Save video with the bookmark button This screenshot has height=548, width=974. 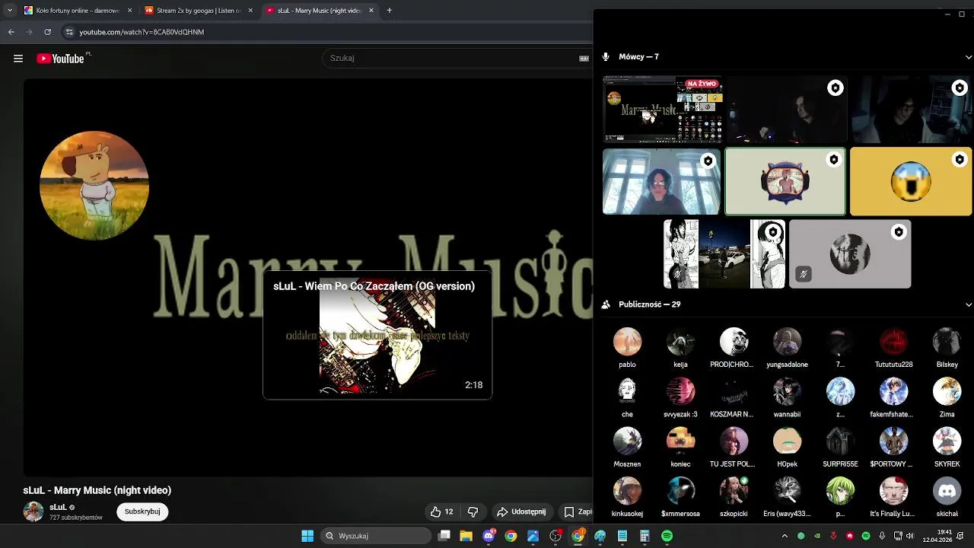pos(577,512)
